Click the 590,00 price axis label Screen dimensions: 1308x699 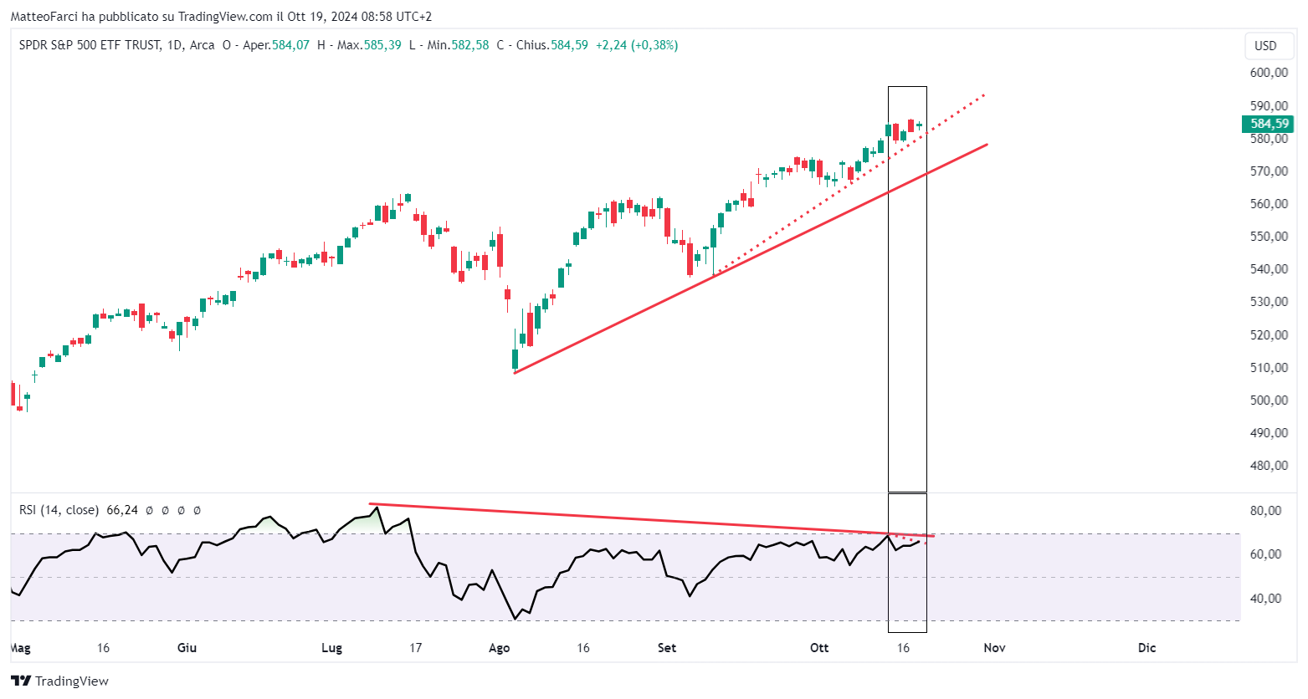point(1269,105)
